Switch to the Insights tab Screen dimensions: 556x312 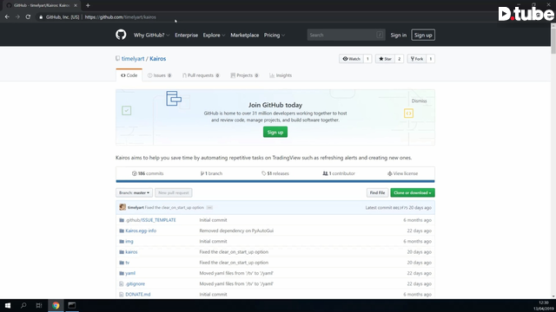(281, 75)
